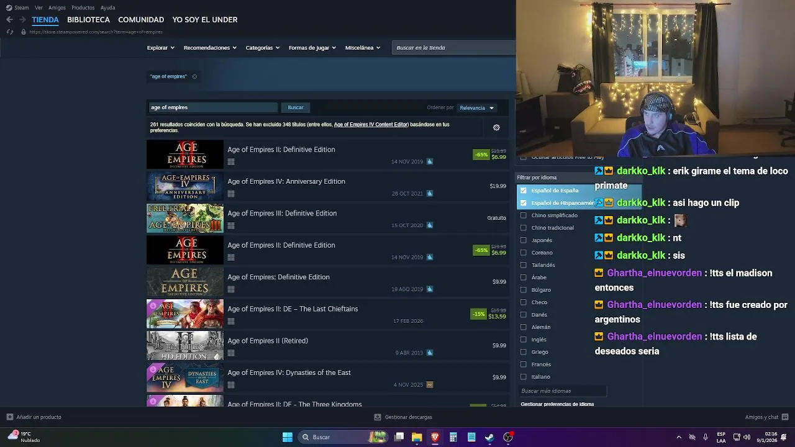
Task: Check Italiano language filter
Action: click(x=524, y=377)
